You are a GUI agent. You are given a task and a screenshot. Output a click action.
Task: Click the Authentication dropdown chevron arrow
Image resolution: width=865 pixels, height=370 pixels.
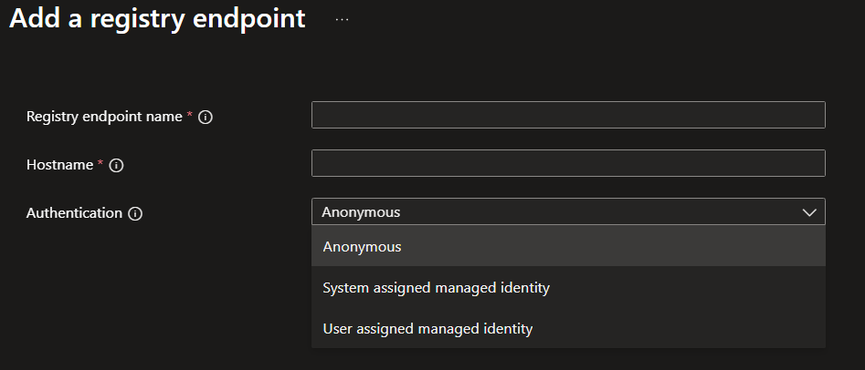808,212
